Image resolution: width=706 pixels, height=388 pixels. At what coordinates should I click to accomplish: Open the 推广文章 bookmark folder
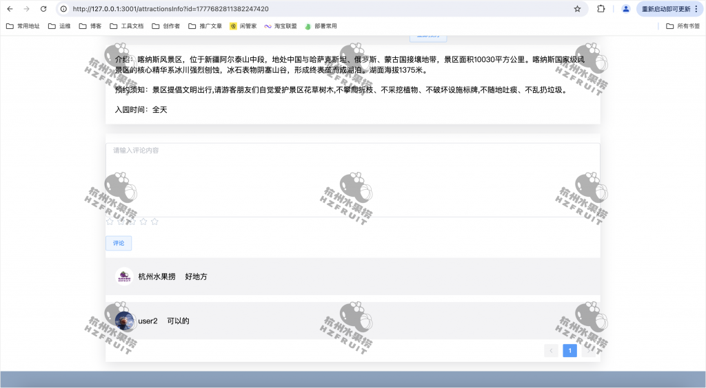(x=205, y=26)
